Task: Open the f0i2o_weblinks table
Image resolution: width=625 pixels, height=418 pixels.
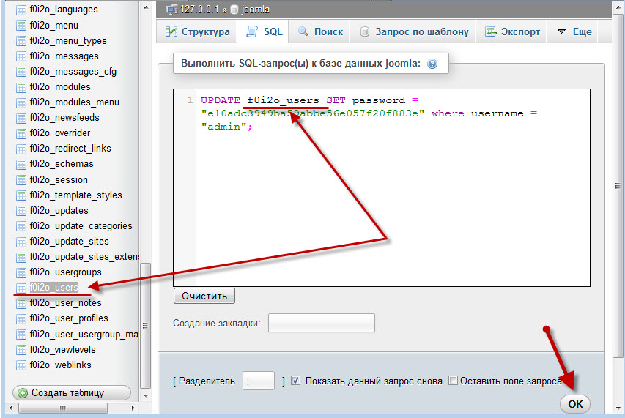Action: [60, 365]
